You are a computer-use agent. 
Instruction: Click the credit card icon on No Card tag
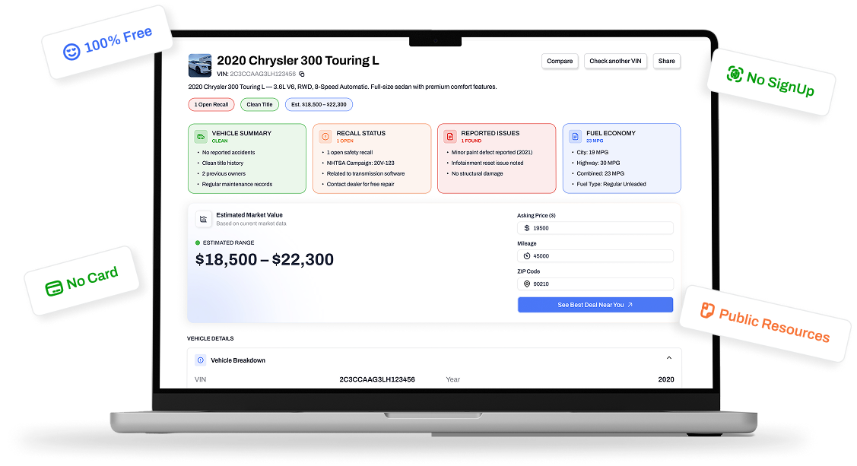point(54,288)
